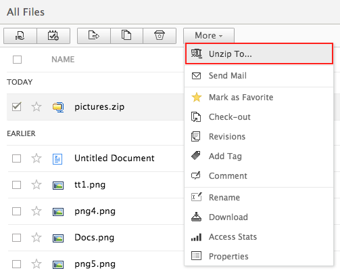Screen dimensions: 340x277
Task: Choose Unzip To... from the menu
Action: [259, 54]
